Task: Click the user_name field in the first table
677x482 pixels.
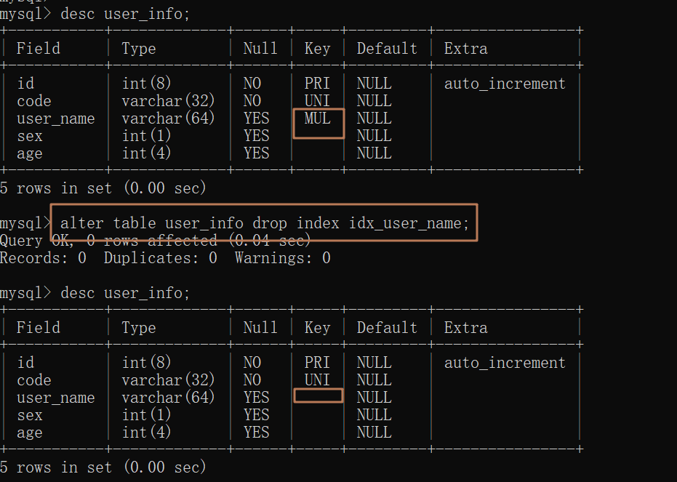Action: tap(56, 119)
